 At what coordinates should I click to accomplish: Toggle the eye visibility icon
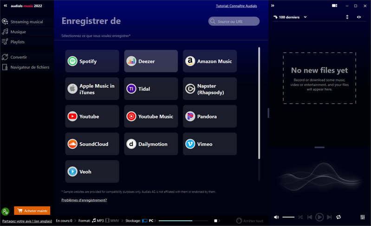point(359,17)
